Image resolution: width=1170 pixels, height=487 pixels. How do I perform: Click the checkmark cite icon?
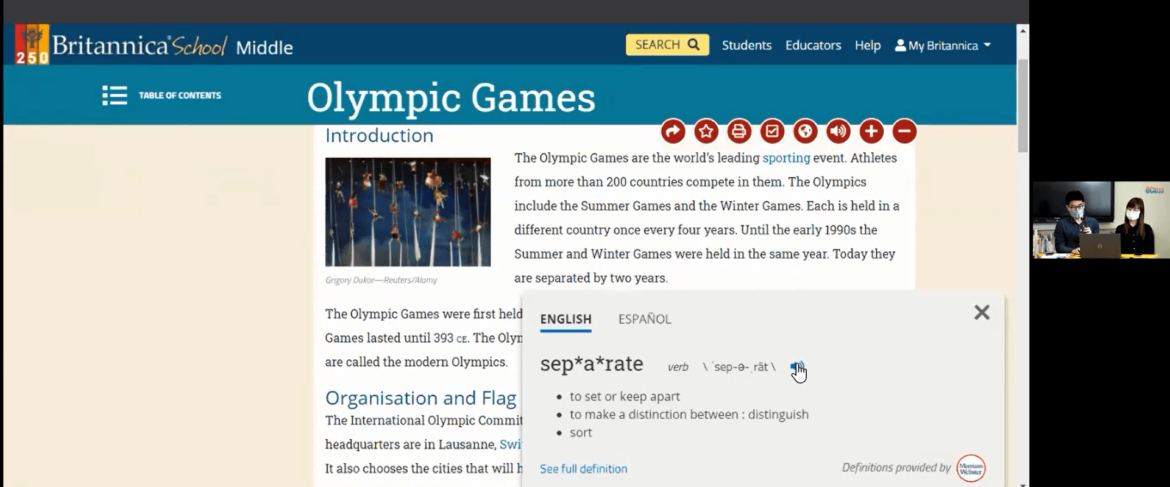coord(772,131)
